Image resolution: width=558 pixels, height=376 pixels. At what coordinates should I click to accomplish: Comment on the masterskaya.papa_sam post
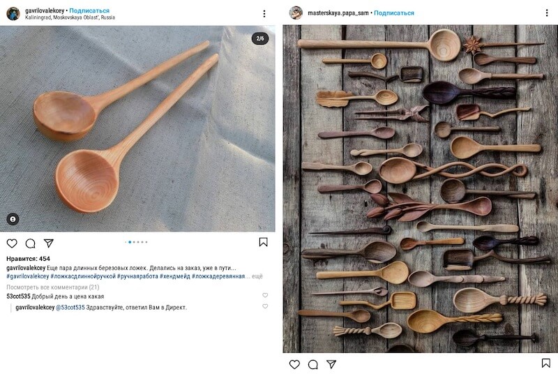click(x=313, y=364)
